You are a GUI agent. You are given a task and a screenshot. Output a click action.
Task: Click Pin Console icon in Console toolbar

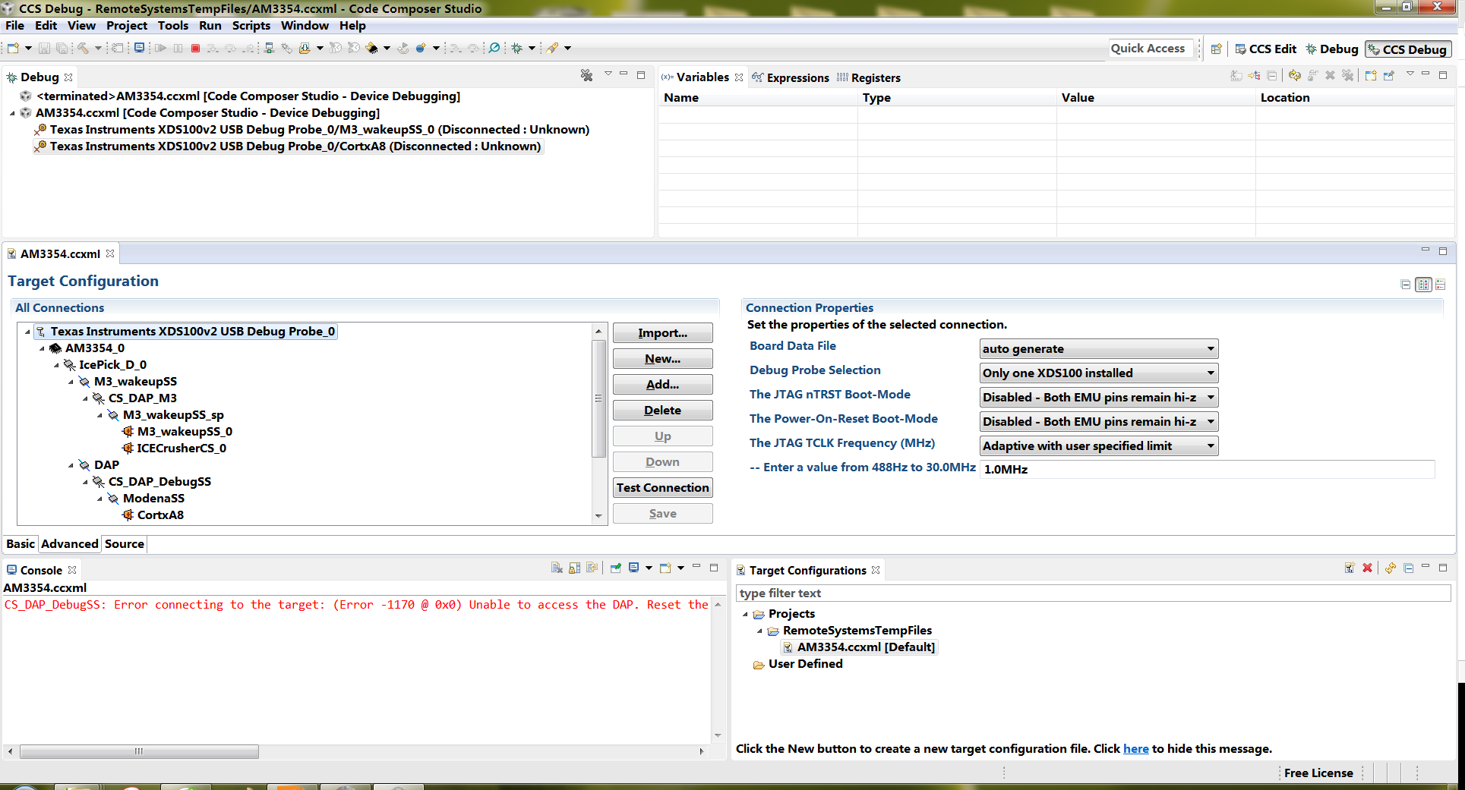[x=615, y=568]
